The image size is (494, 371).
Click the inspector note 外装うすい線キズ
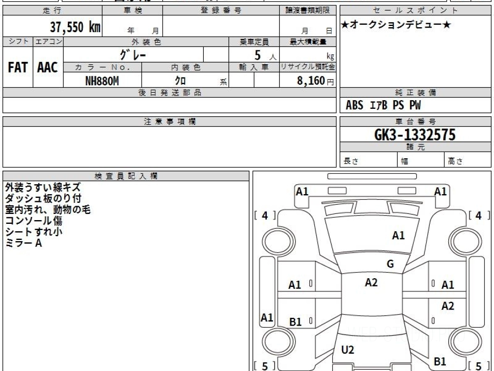(x=43, y=187)
